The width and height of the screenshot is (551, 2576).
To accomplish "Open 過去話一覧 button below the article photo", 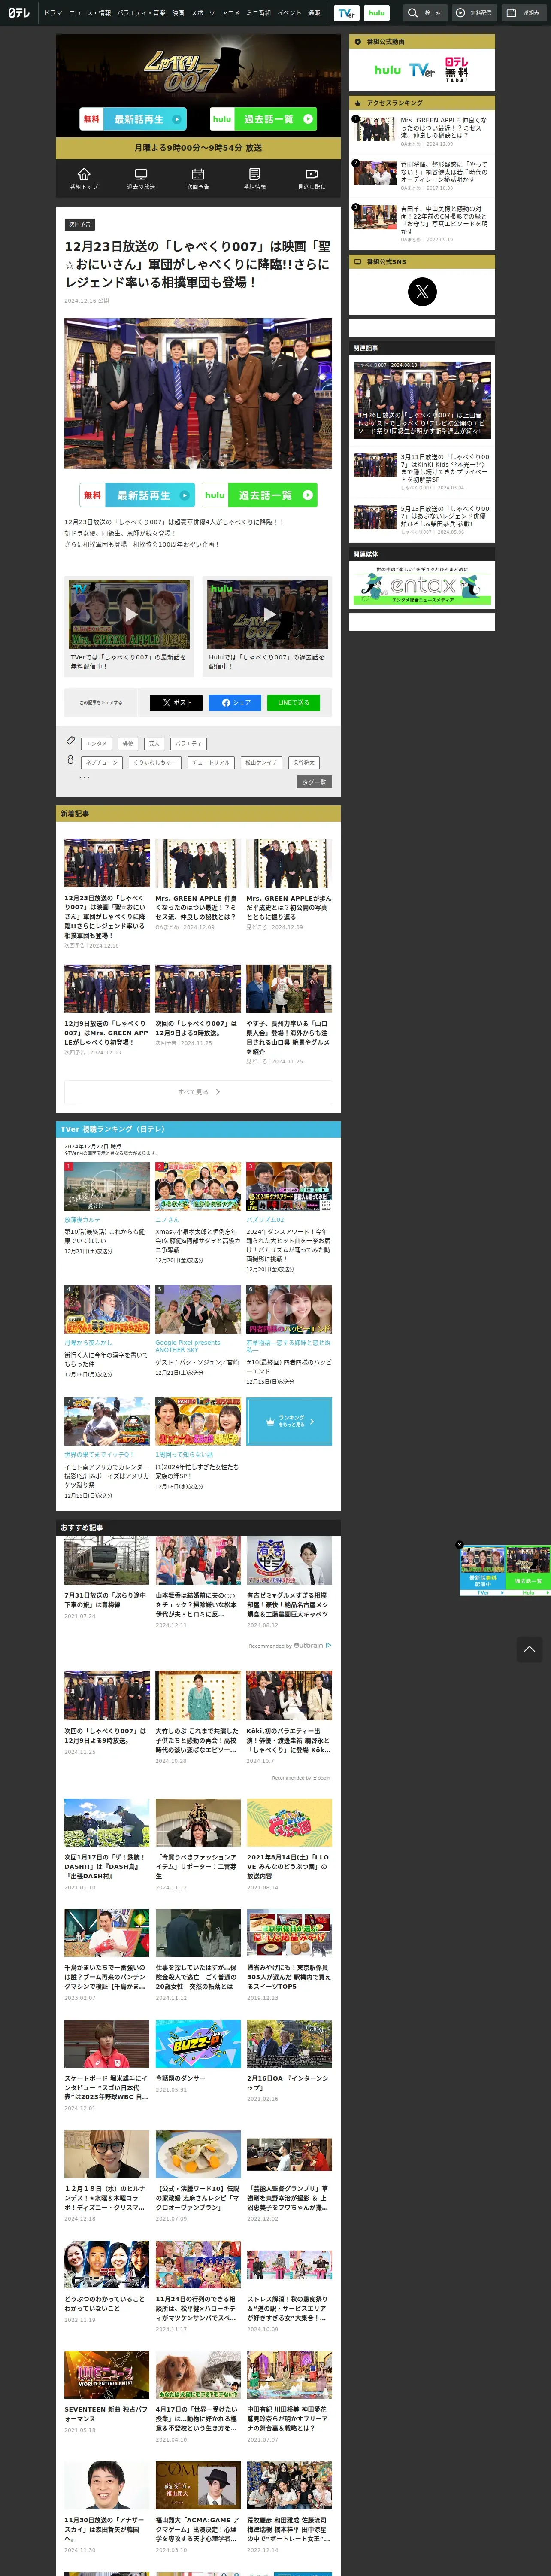I will point(260,495).
